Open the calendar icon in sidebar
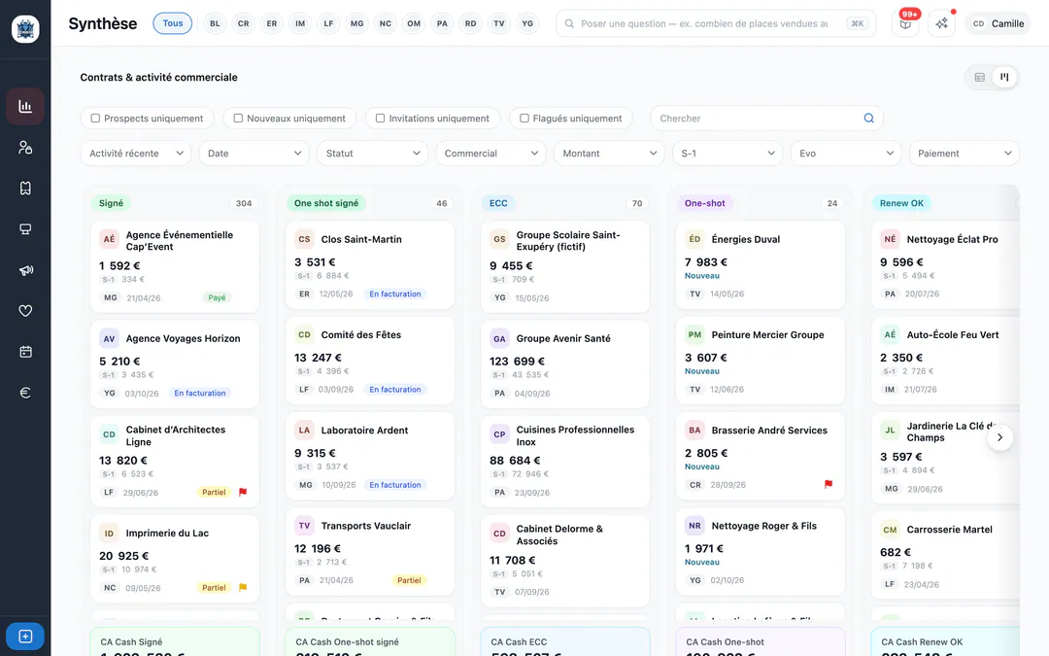Image resolution: width=1049 pixels, height=656 pixels. click(x=25, y=352)
